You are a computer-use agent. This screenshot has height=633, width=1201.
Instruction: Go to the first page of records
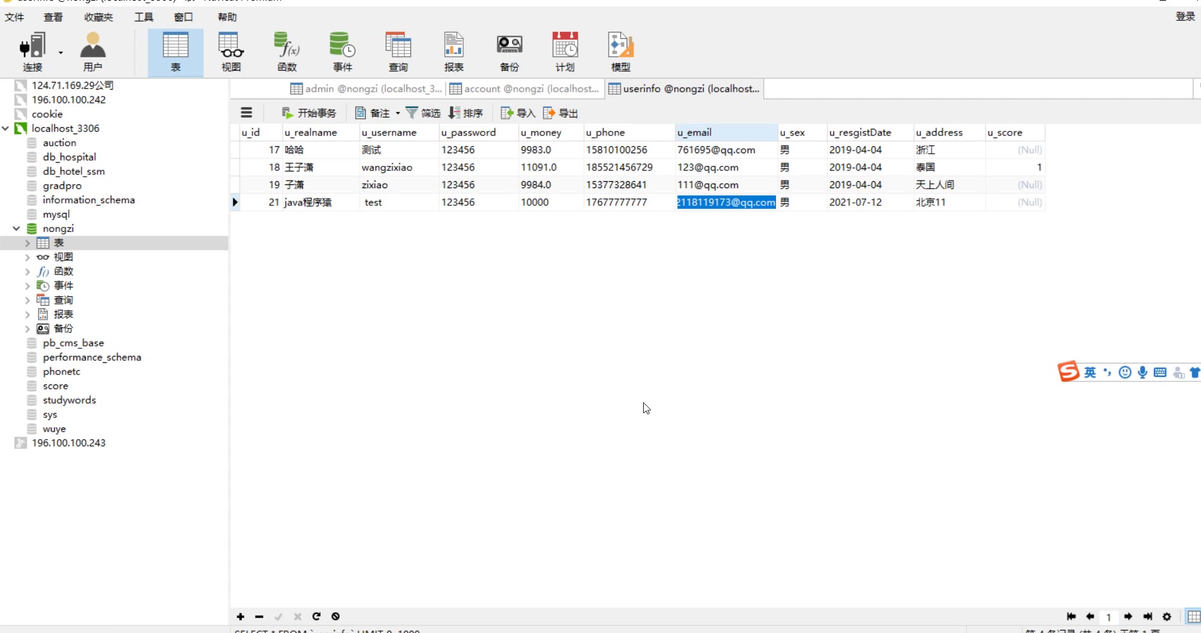click(1071, 616)
